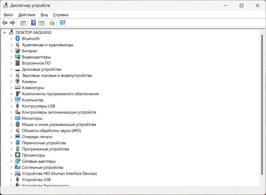
Task: Click the Device Manager icon in the title bar
Action: pos(6,5)
